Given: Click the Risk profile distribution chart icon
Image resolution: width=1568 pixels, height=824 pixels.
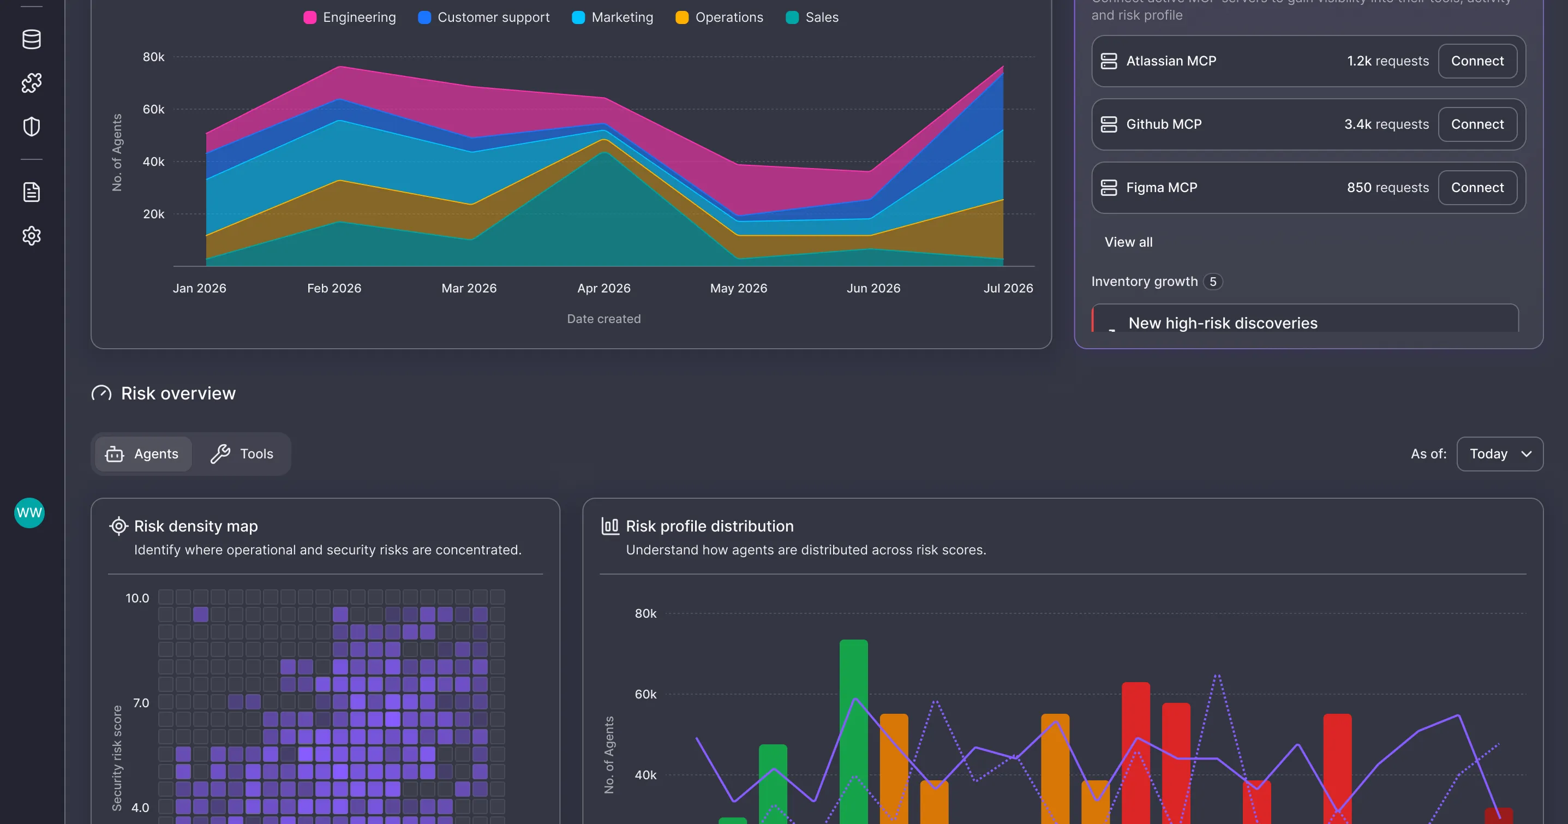Looking at the screenshot, I should coord(610,526).
